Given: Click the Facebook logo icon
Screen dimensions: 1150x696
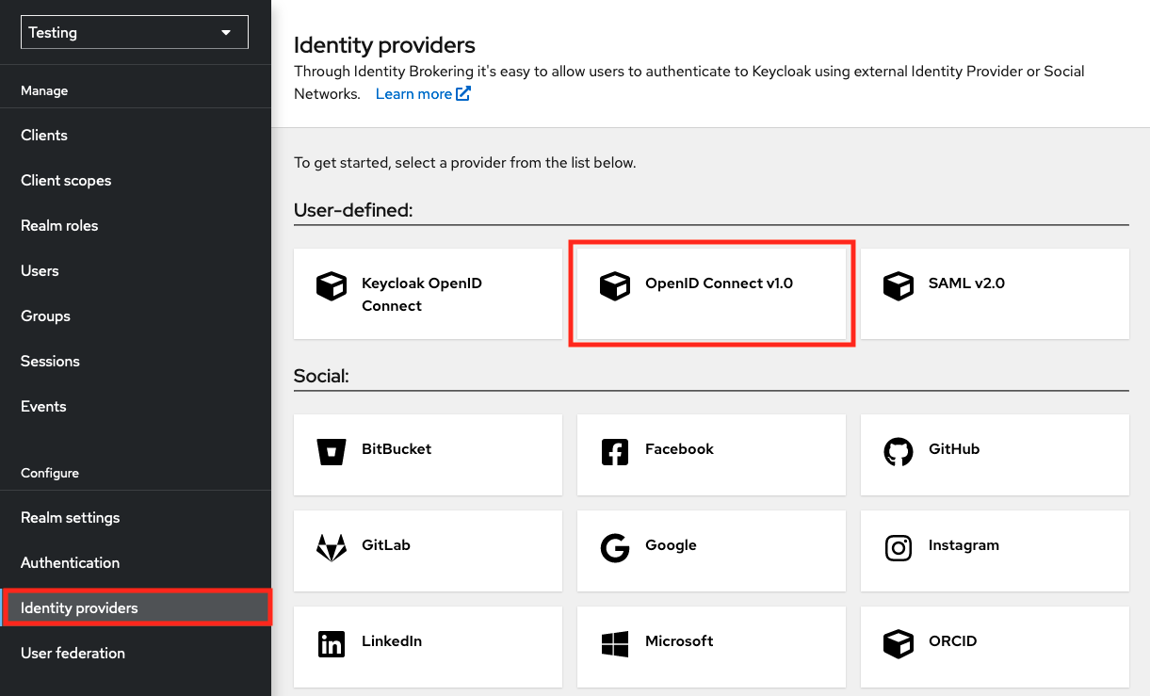Looking at the screenshot, I should click(615, 452).
